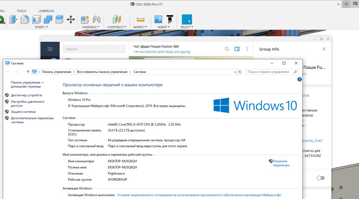The height and width of the screenshot is (199, 359).
Task: Open address bar history dropdown arrow
Action: 235,72
